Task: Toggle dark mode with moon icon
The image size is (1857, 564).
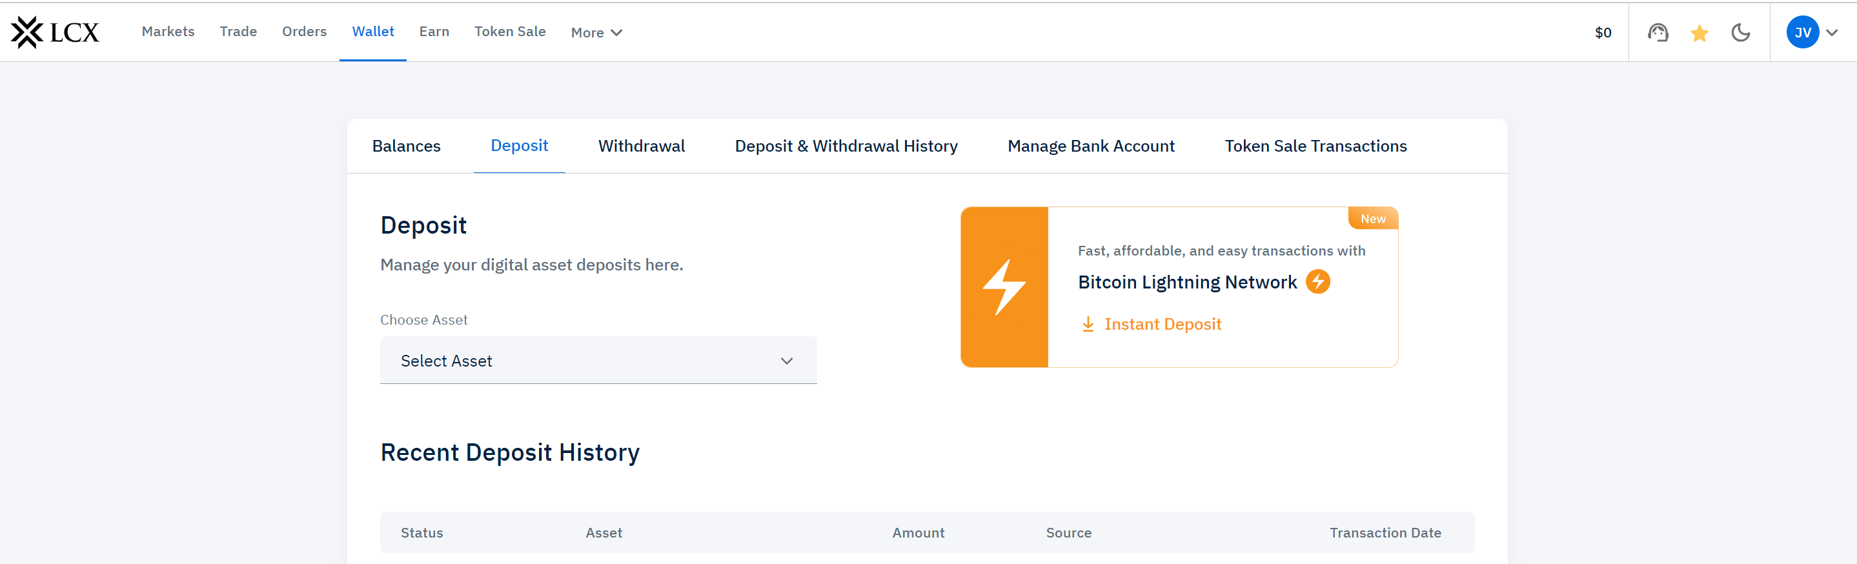Action: tap(1740, 32)
